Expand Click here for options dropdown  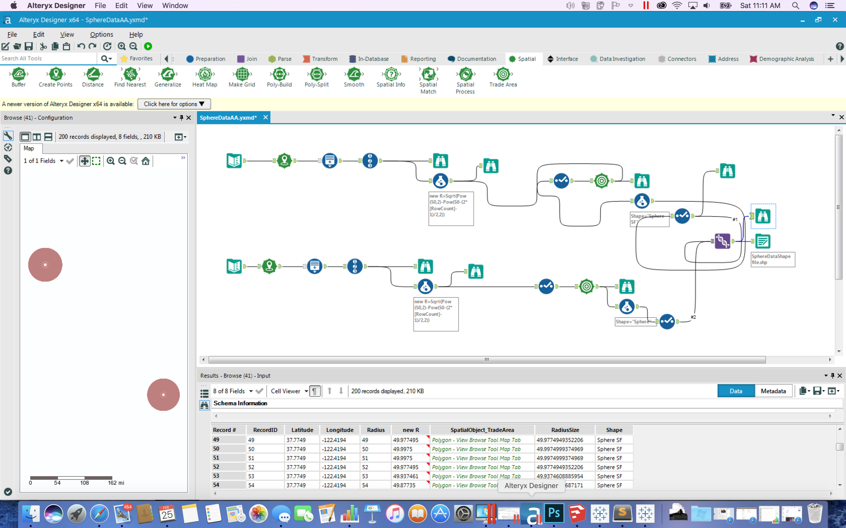point(174,104)
